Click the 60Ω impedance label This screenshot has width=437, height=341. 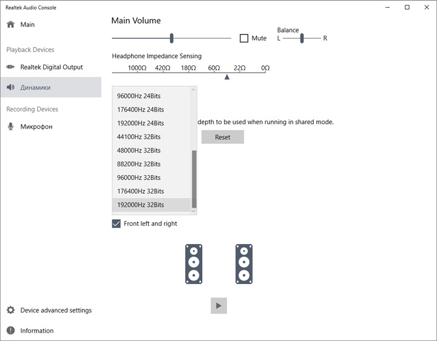tap(214, 68)
